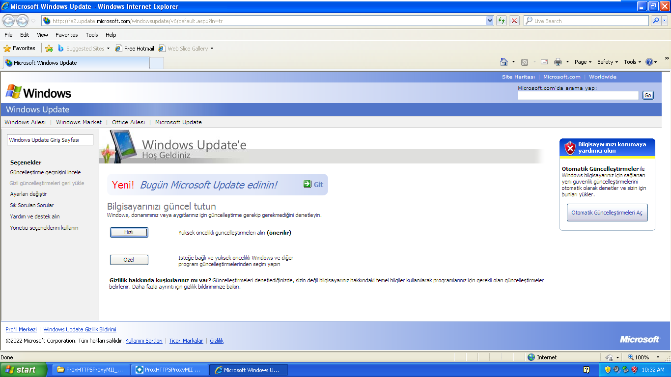
Task: Click the Read Mail envelope icon
Action: [x=544, y=62]
